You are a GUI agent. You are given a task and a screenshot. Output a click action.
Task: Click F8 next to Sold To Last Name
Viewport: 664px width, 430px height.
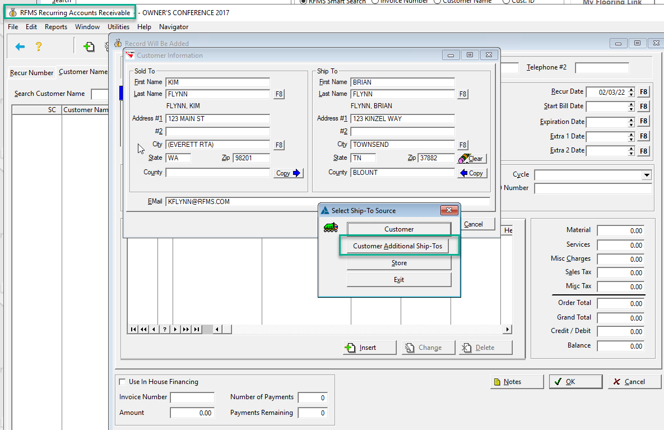coord(279,94)
